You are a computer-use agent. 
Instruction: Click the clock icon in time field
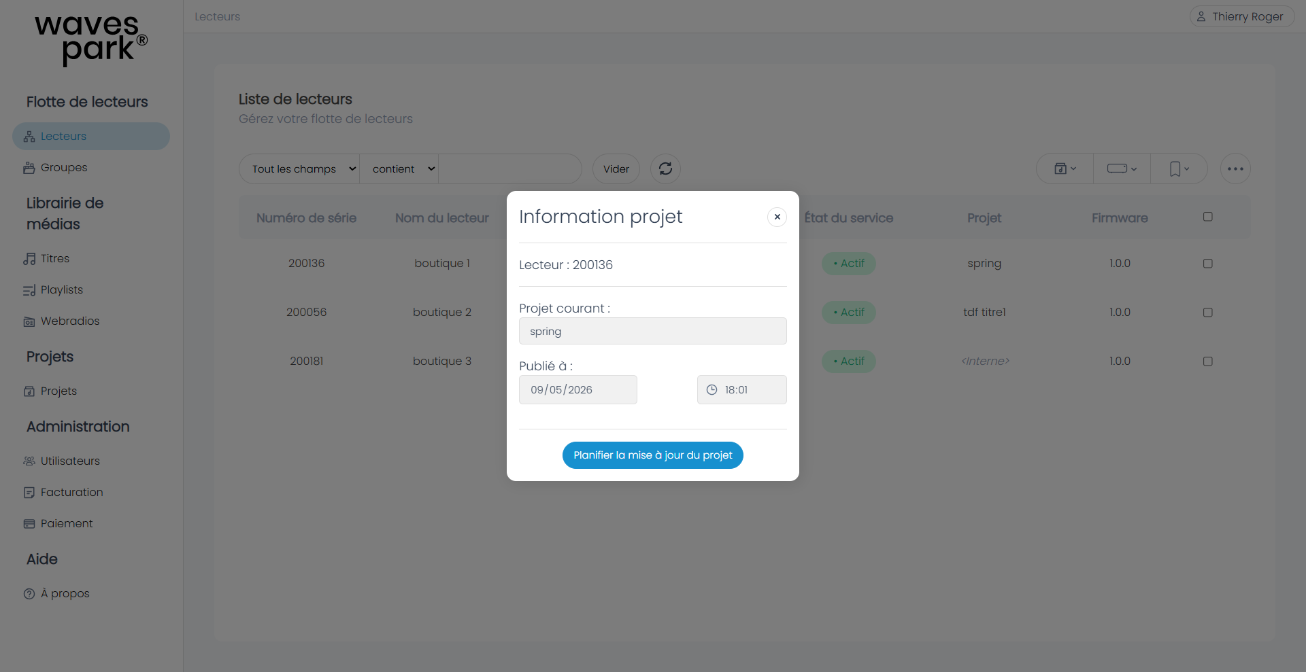[x=711, y=390]
